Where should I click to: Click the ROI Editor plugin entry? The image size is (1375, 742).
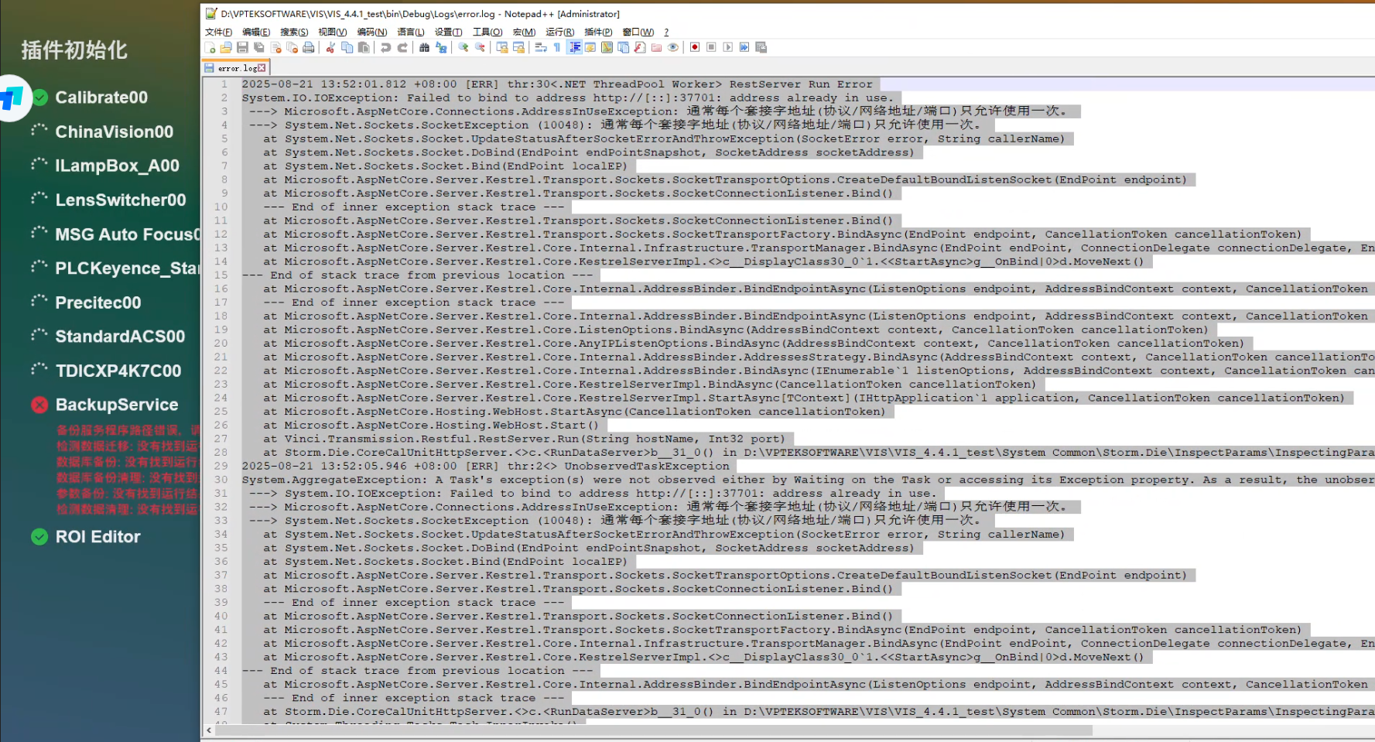click(97, 537)
